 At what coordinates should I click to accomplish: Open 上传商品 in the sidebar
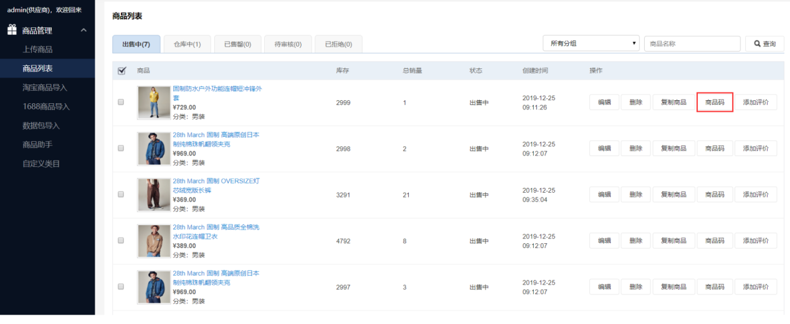(37, 49)
